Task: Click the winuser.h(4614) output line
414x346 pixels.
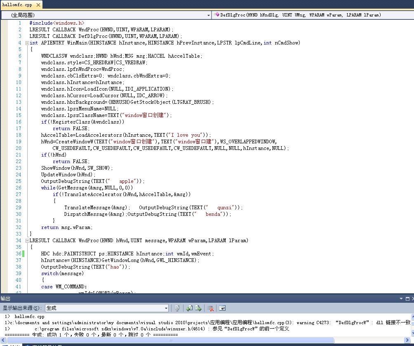Action: pos(147,329)
